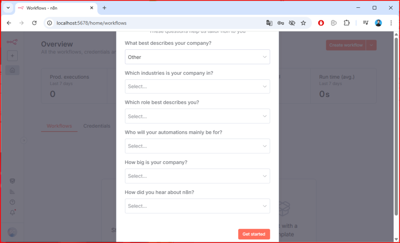The width and height of the screenshot is (400, 243).
Task: Bookmark this page with the star icon
Action: 303,23
